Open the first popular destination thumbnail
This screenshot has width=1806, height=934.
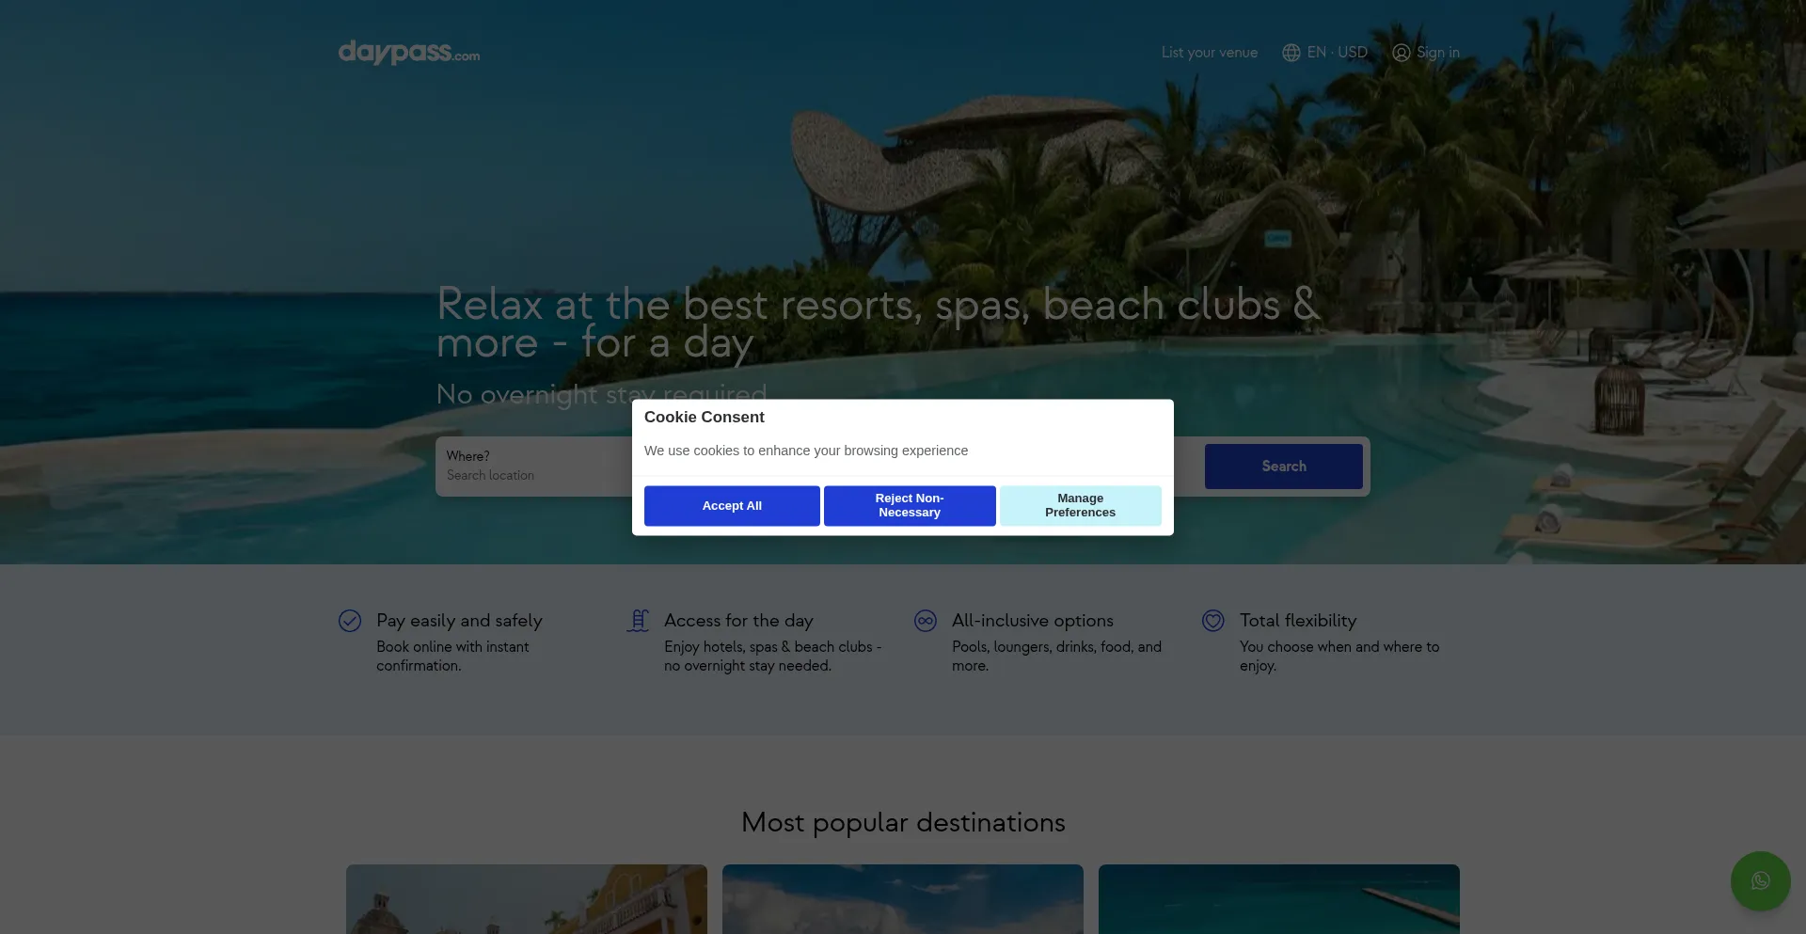(x=527, y=899)
